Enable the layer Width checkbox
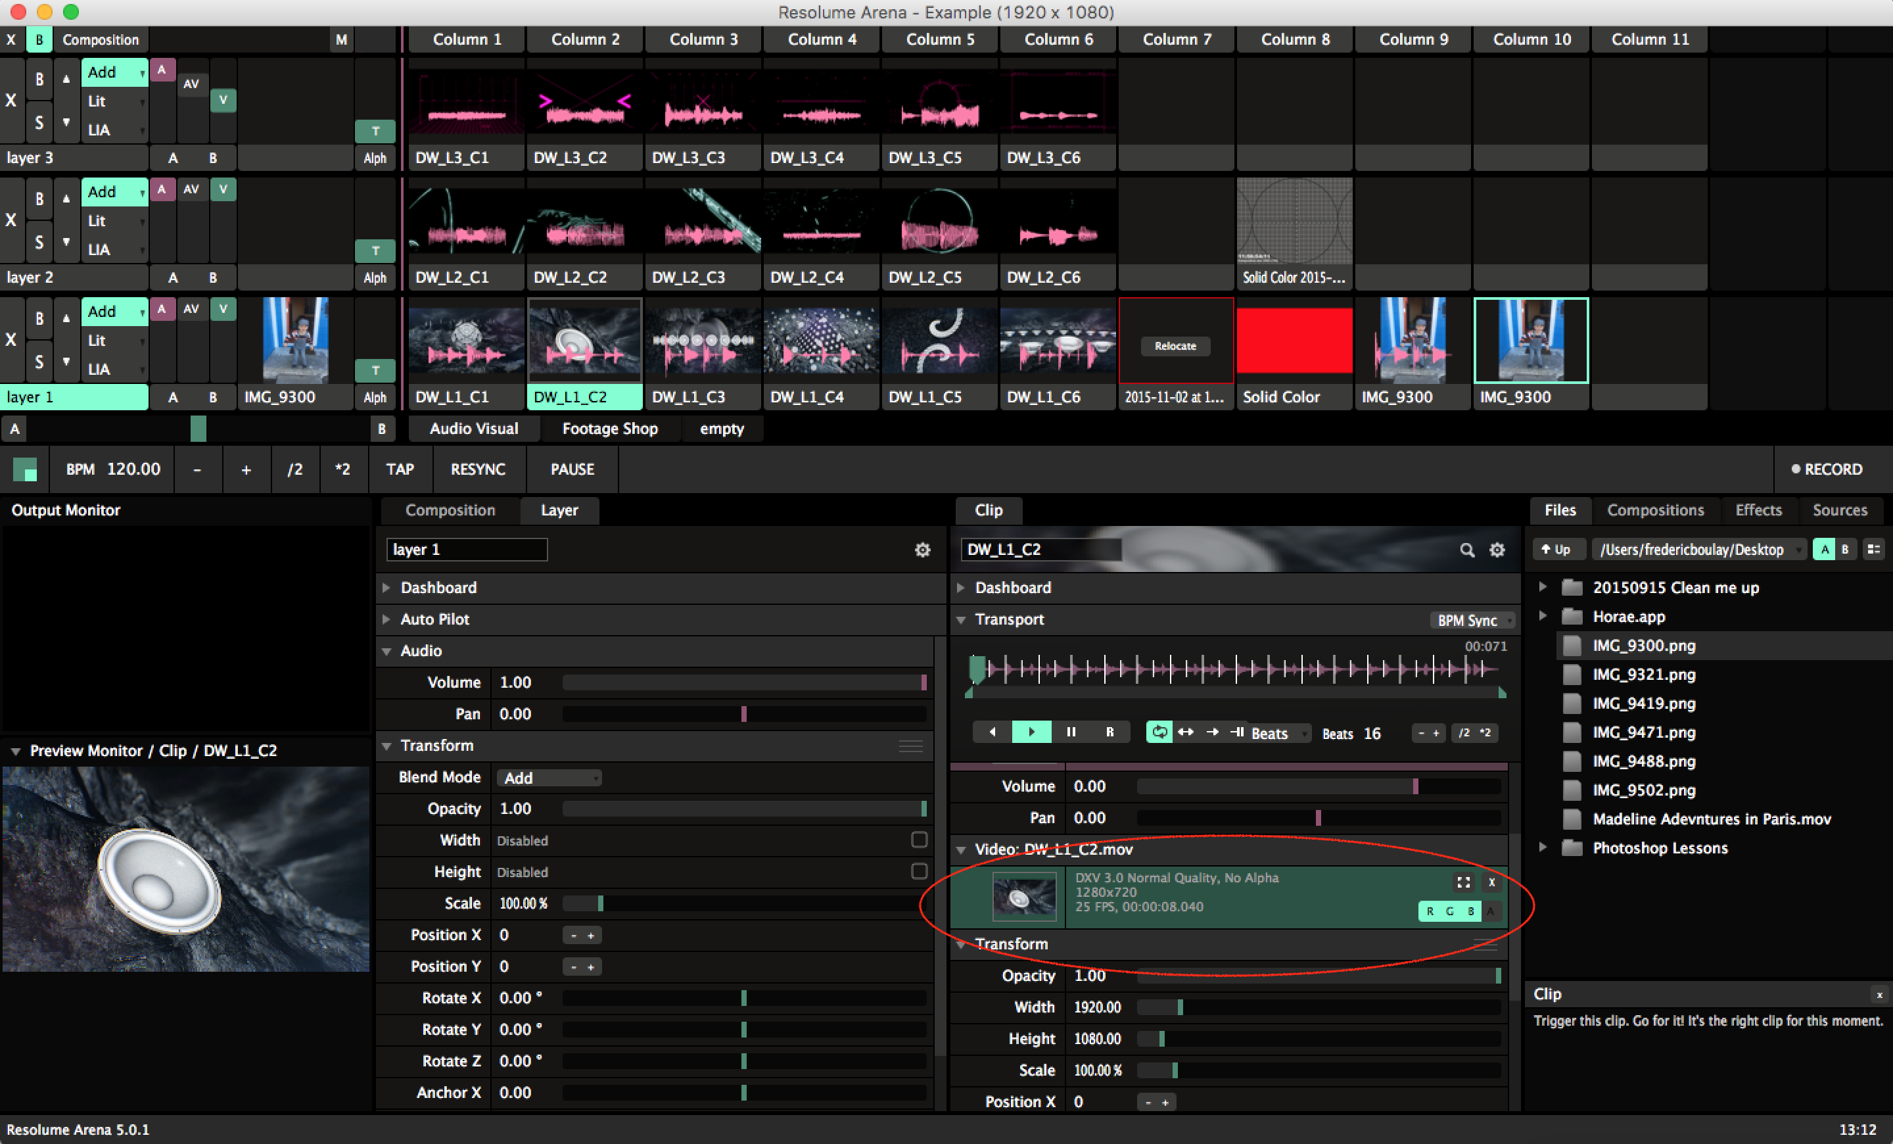 pos(919,840)
